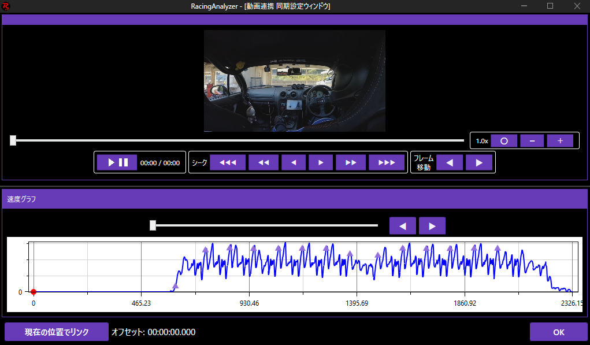
Task: Click the video seek slider handle
Action: click(x=13, y=140)
